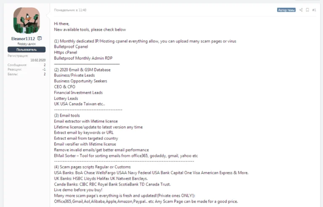The image size is (323, 207).
Task: Bookmark the post with the bookmark icon
Action: pyautogui.click(x=307, y=10)
